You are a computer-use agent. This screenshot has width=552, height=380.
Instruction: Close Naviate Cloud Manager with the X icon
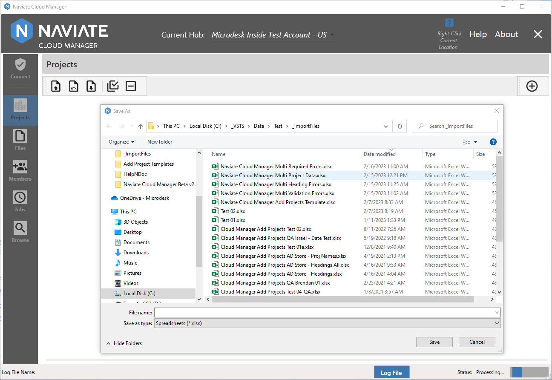pyautogui.click(x=538, y=34)
